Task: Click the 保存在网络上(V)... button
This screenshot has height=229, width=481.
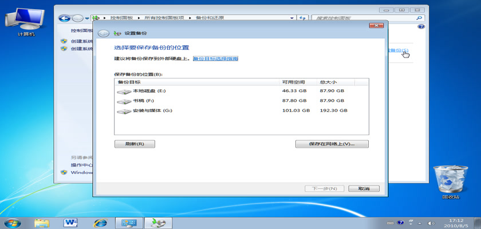Action: click(x=332, y=144)
